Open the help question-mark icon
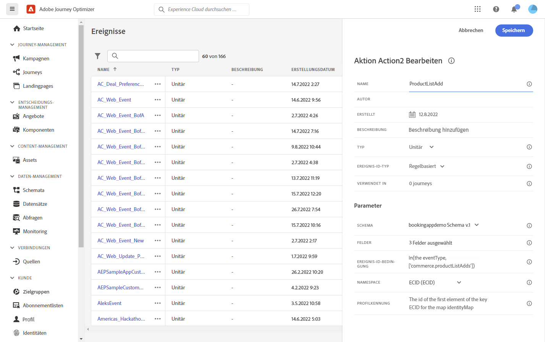The height and width of the screenshot is (342, 545). [x=496, y=9]
